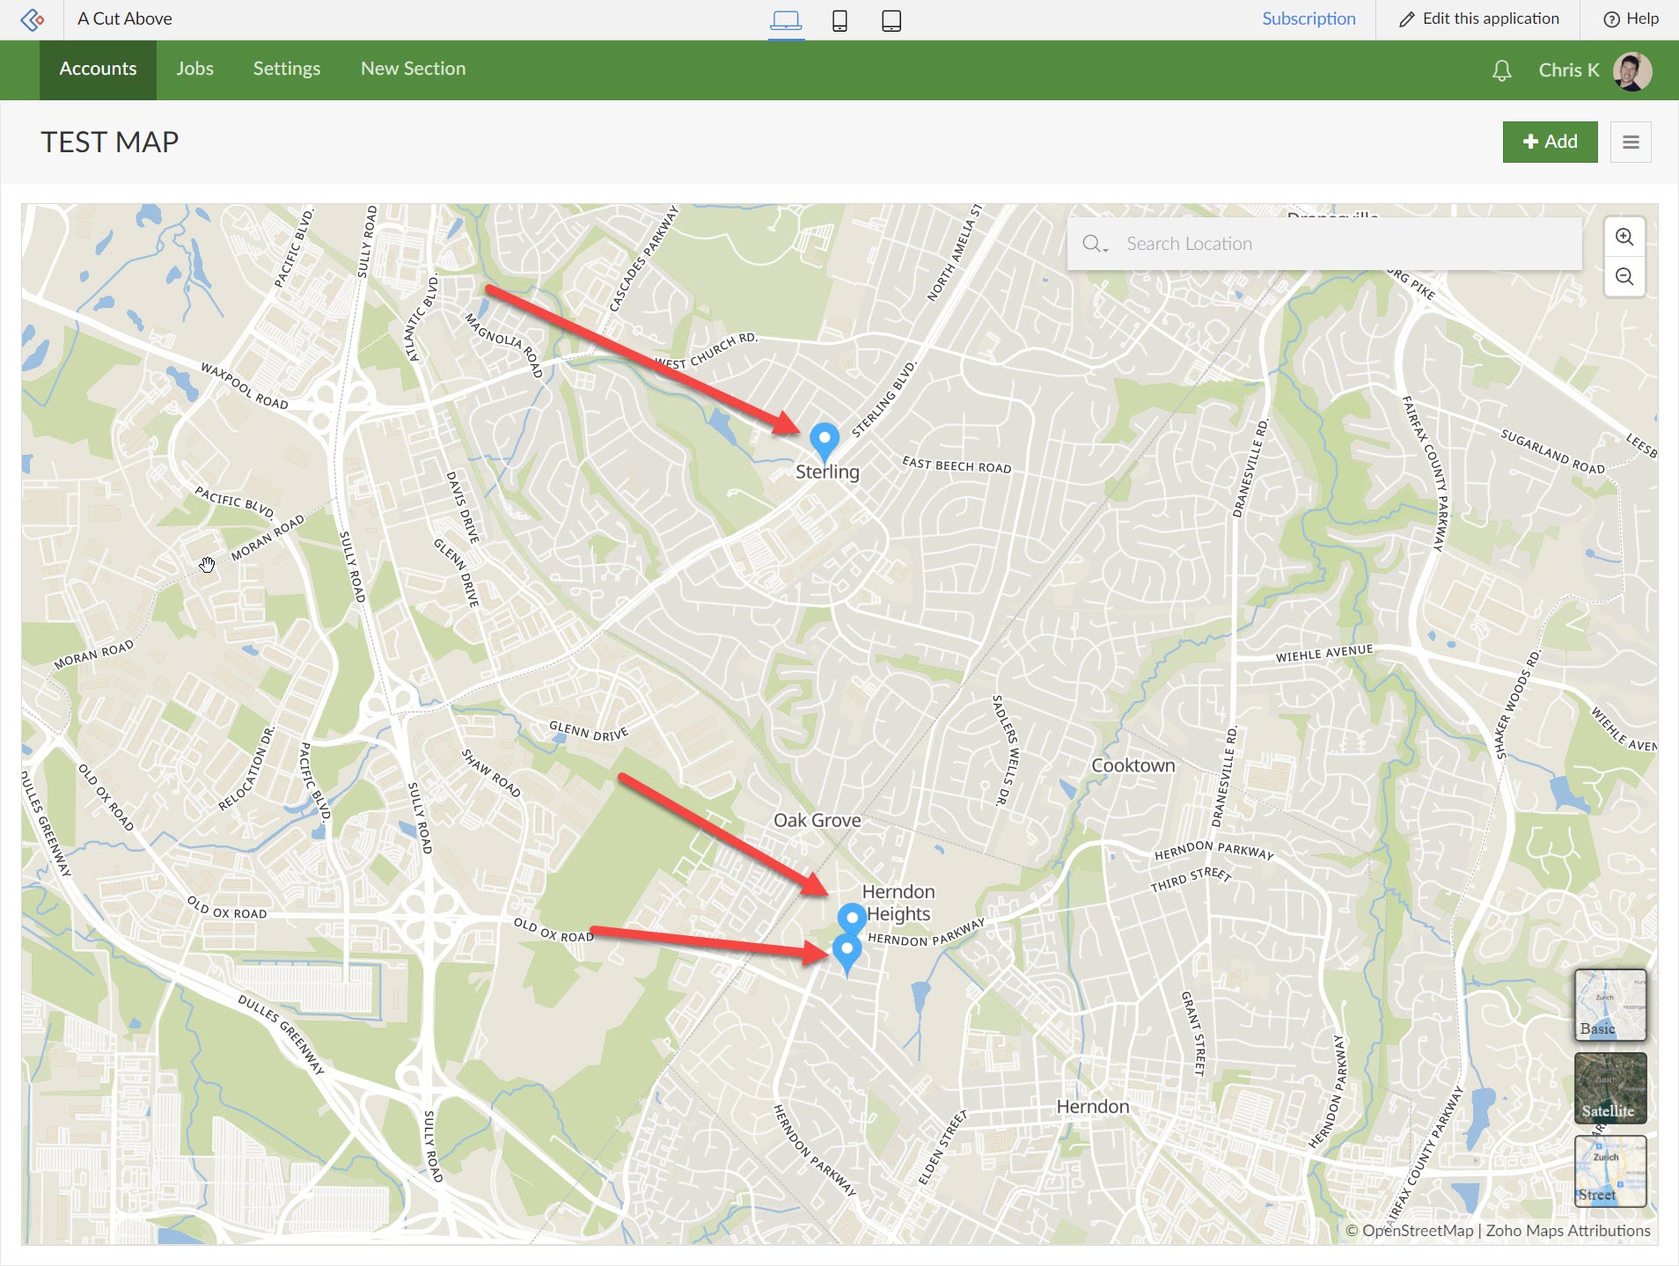1679x1266 pixels.
Task: Click the Herndon town label
Action: point(1093,1107)
